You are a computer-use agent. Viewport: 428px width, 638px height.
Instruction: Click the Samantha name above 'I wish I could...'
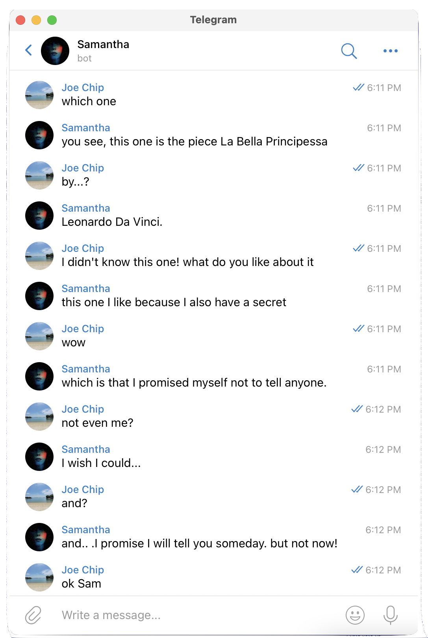(x=86, y=449)
